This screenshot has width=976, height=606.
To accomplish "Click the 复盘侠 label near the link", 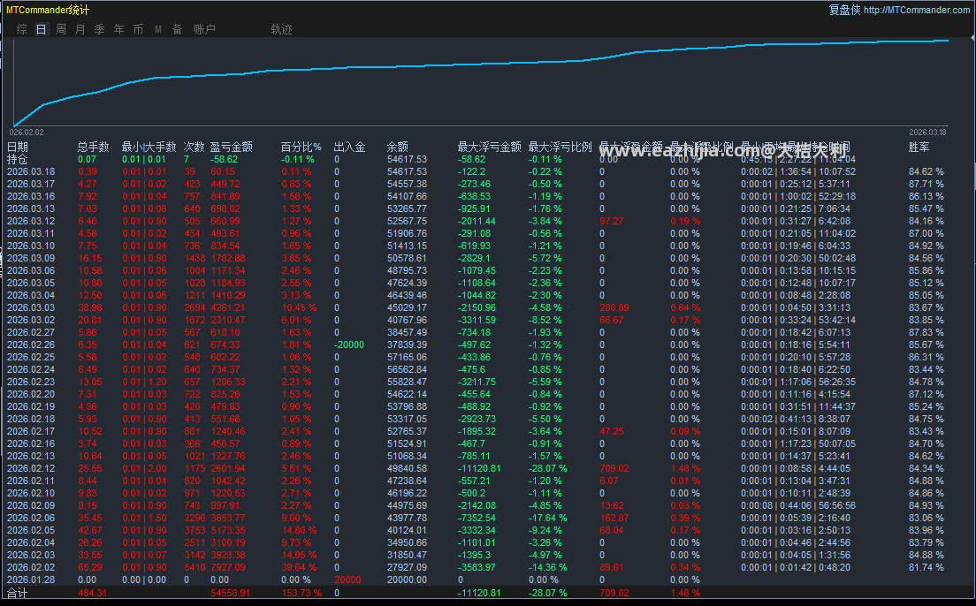I will click(844, 10).
